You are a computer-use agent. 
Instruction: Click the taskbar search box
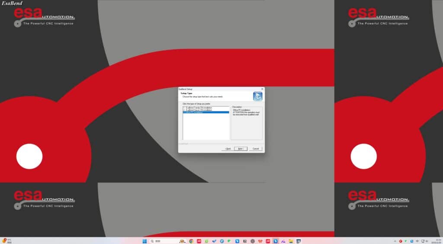click(168, 241)
